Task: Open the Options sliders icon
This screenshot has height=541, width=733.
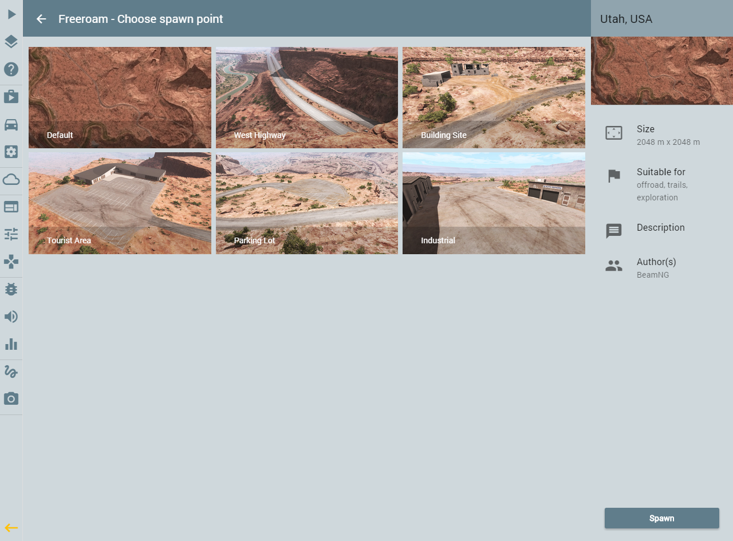Action: [11, 234]
